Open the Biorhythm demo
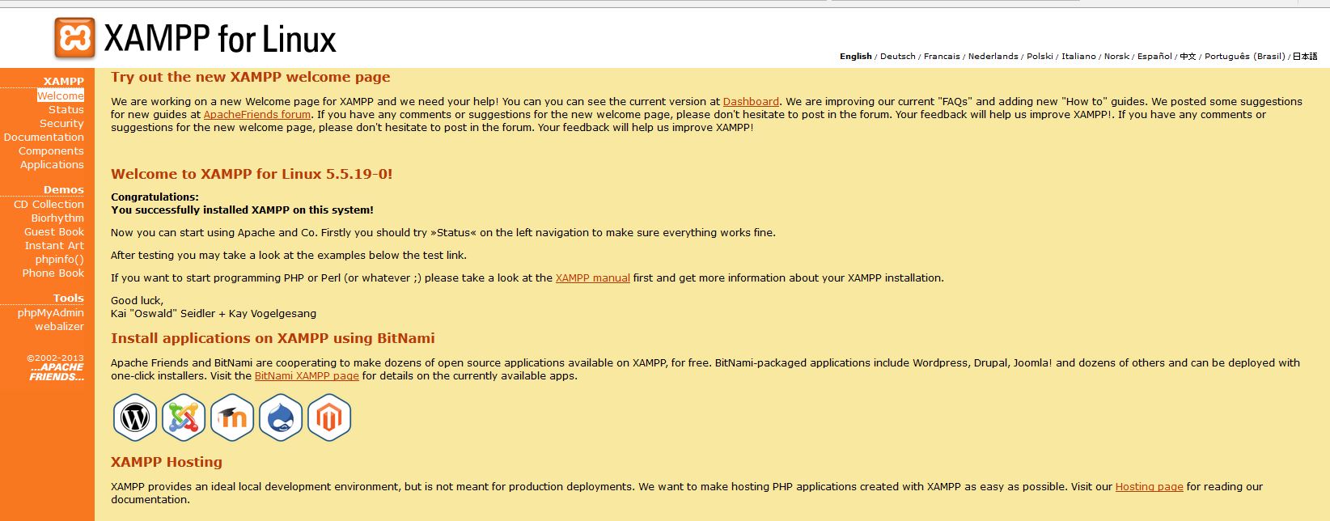 [57, 218]
